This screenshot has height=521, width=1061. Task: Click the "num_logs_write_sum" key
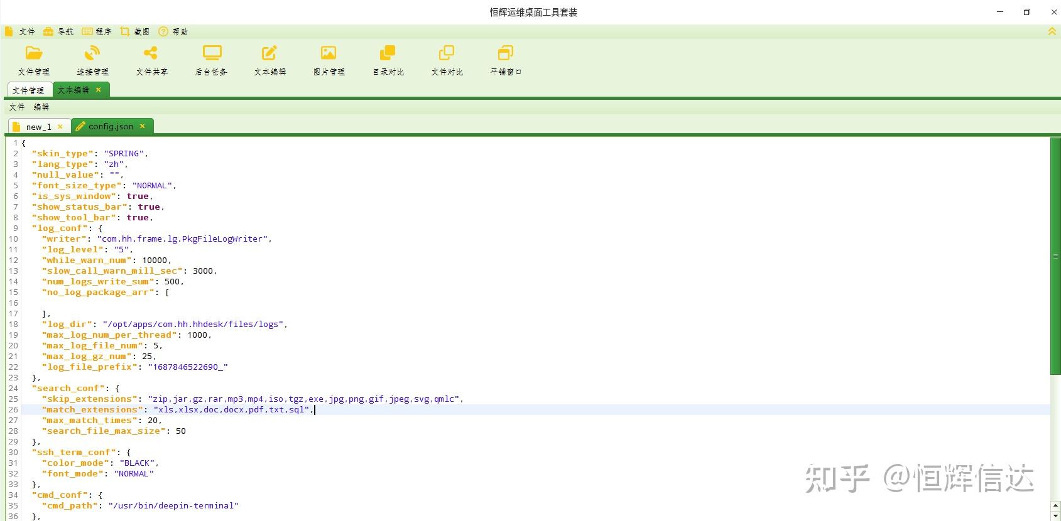pos(99,281)
